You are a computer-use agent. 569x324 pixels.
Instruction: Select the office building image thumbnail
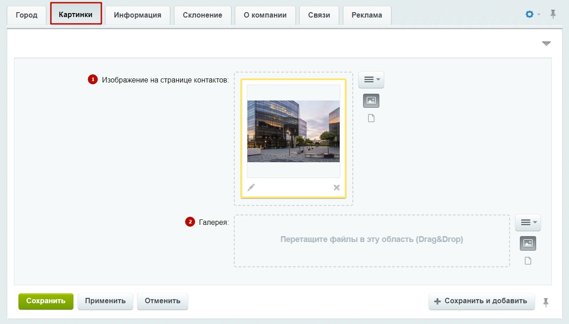point(293,131)
